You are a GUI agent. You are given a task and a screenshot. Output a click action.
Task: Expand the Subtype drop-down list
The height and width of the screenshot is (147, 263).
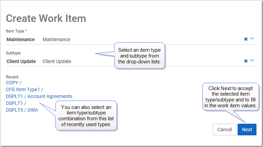point(252,61)
